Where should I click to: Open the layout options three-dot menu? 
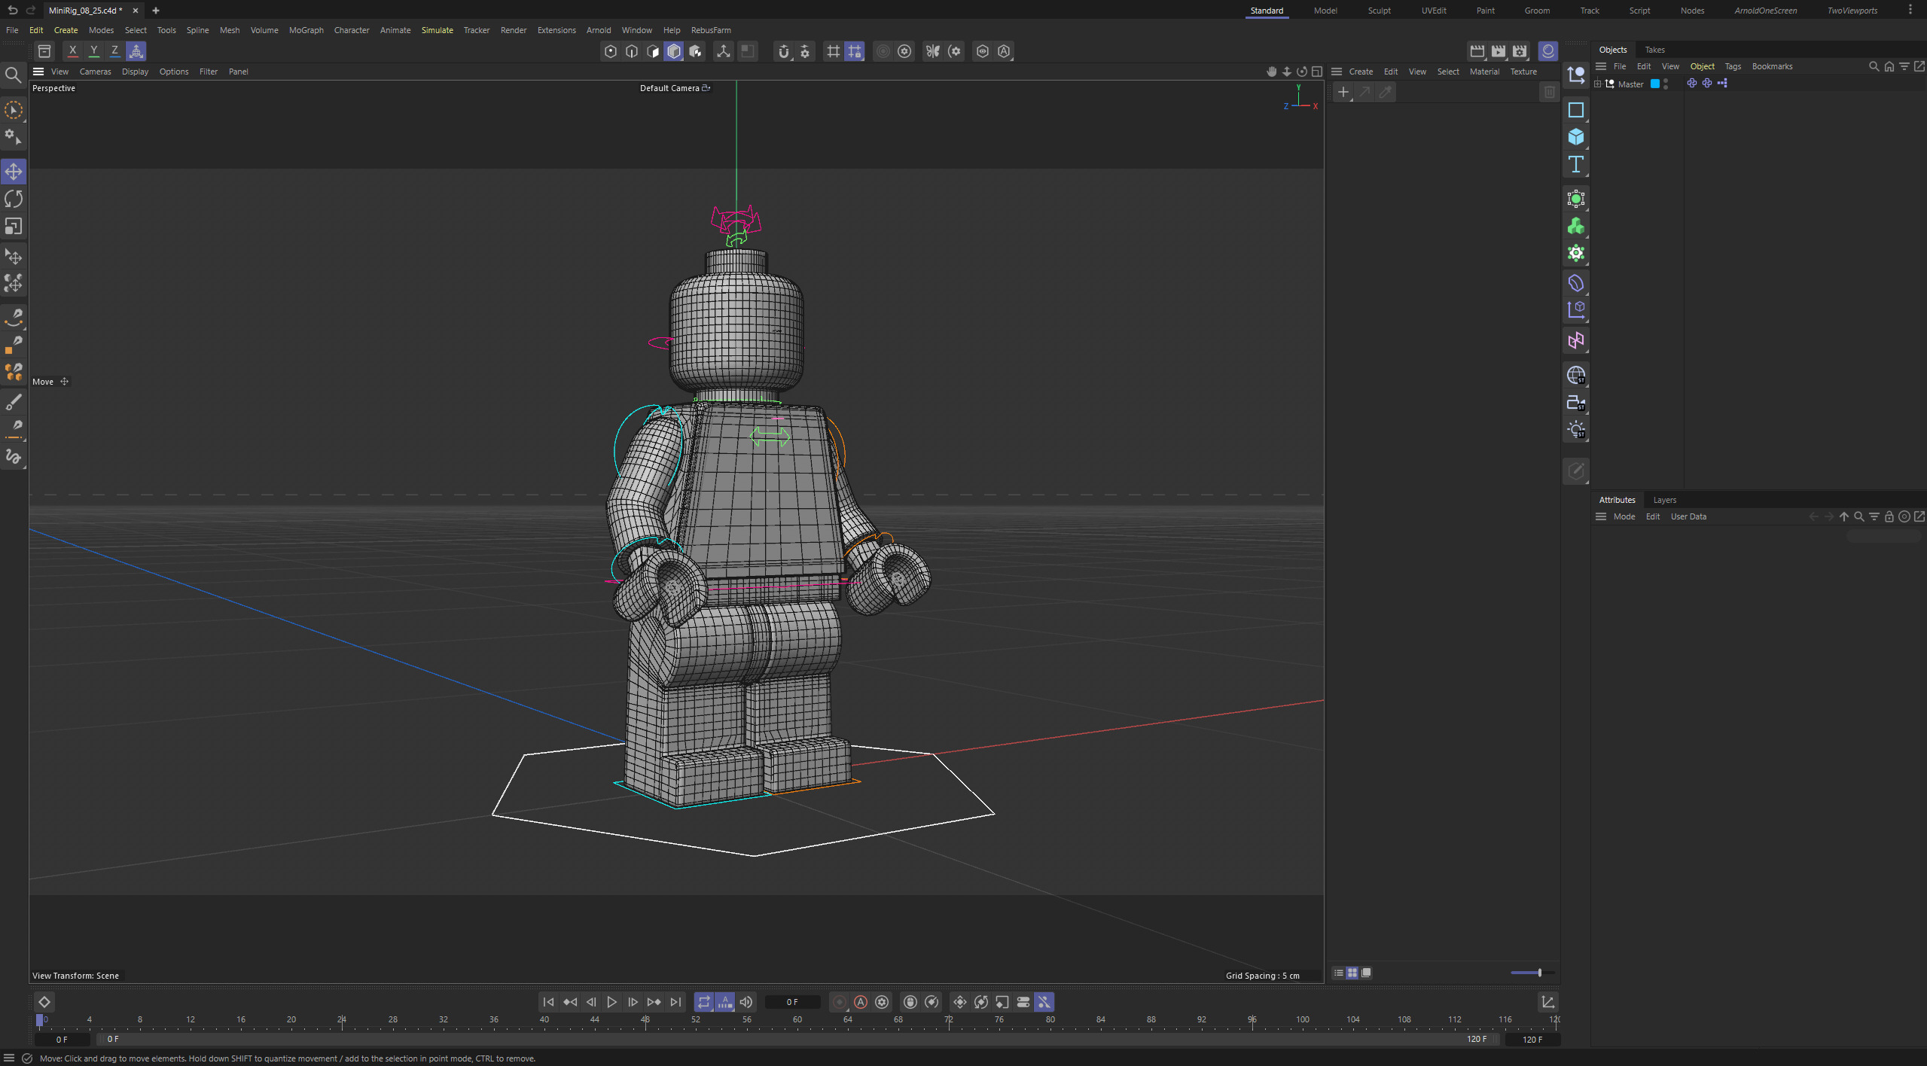tap(1910, 10)
